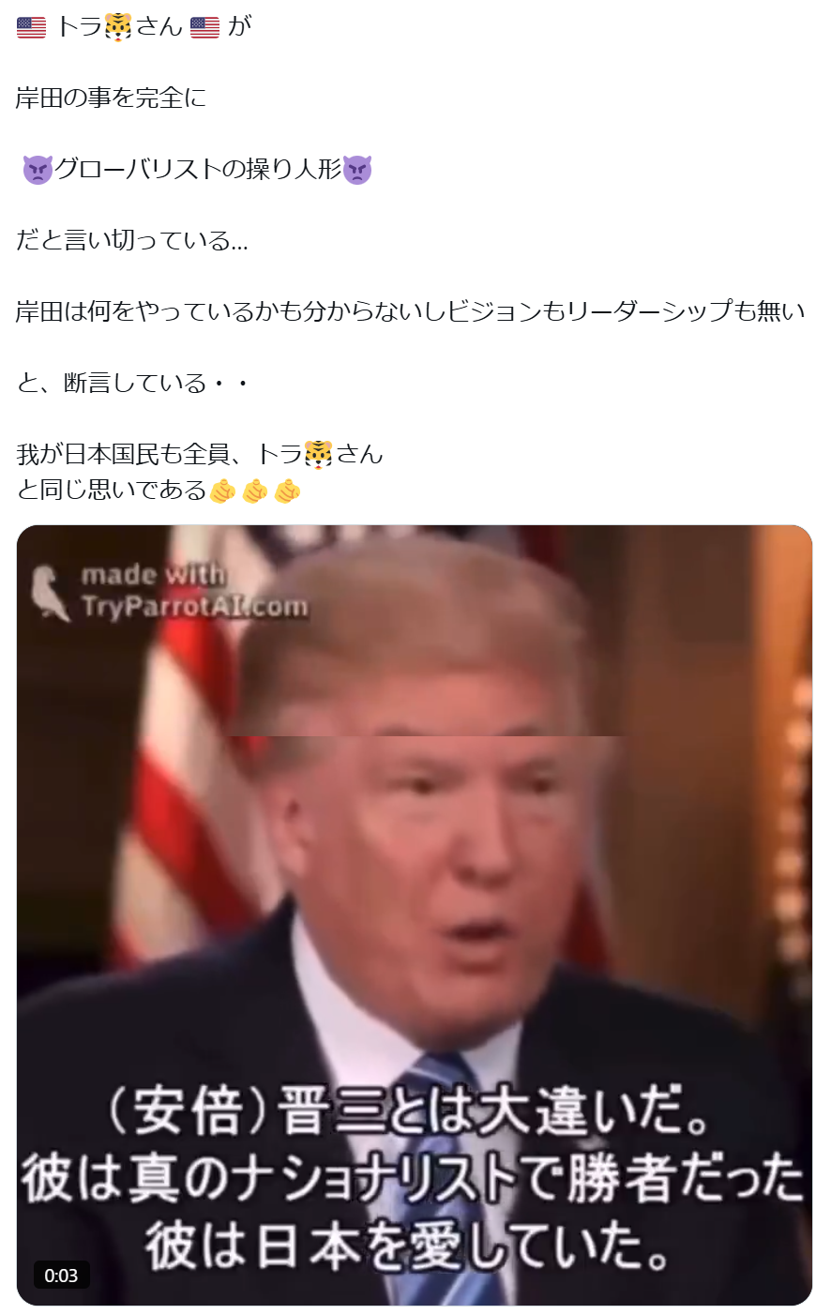Click the phrase グローバリストの操り人形
This screenshot has width=831, height=1314.
198,170
